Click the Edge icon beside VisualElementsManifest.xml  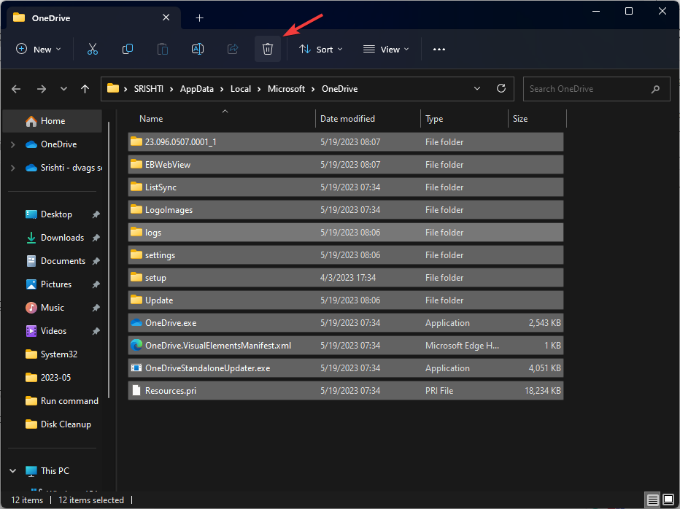click(136, 345)
